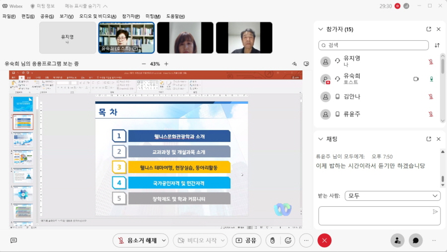The width and height of the screenshot is (447, 252).
Task: Select 유숙희 host video thumbnail
Action: 126,38
